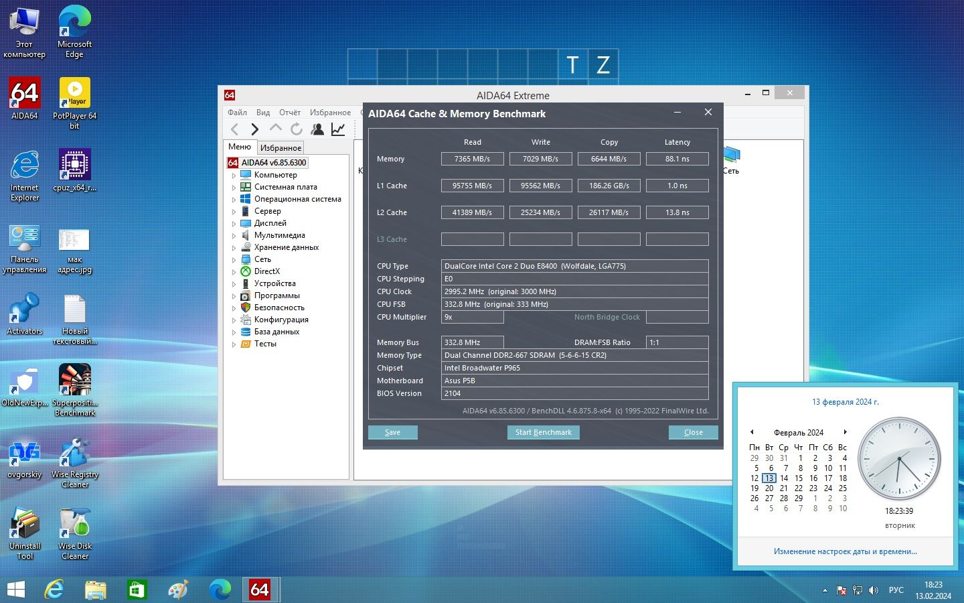This screenshot has width=964, height=603.
Task: Click the volume icon in system tray
Action: pos(873,590)
